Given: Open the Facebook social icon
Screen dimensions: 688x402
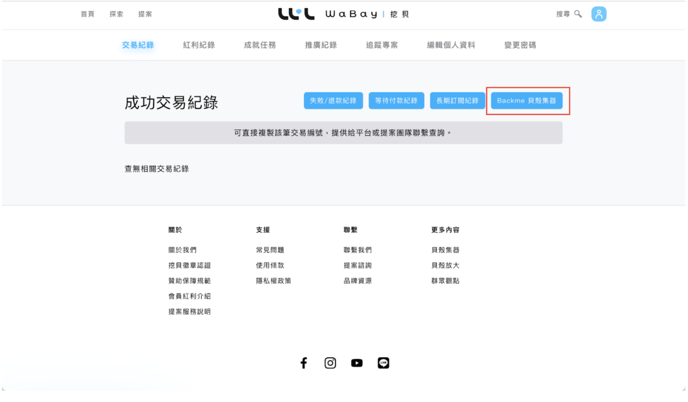Looking at the screenshot, I should pos(304,363).
